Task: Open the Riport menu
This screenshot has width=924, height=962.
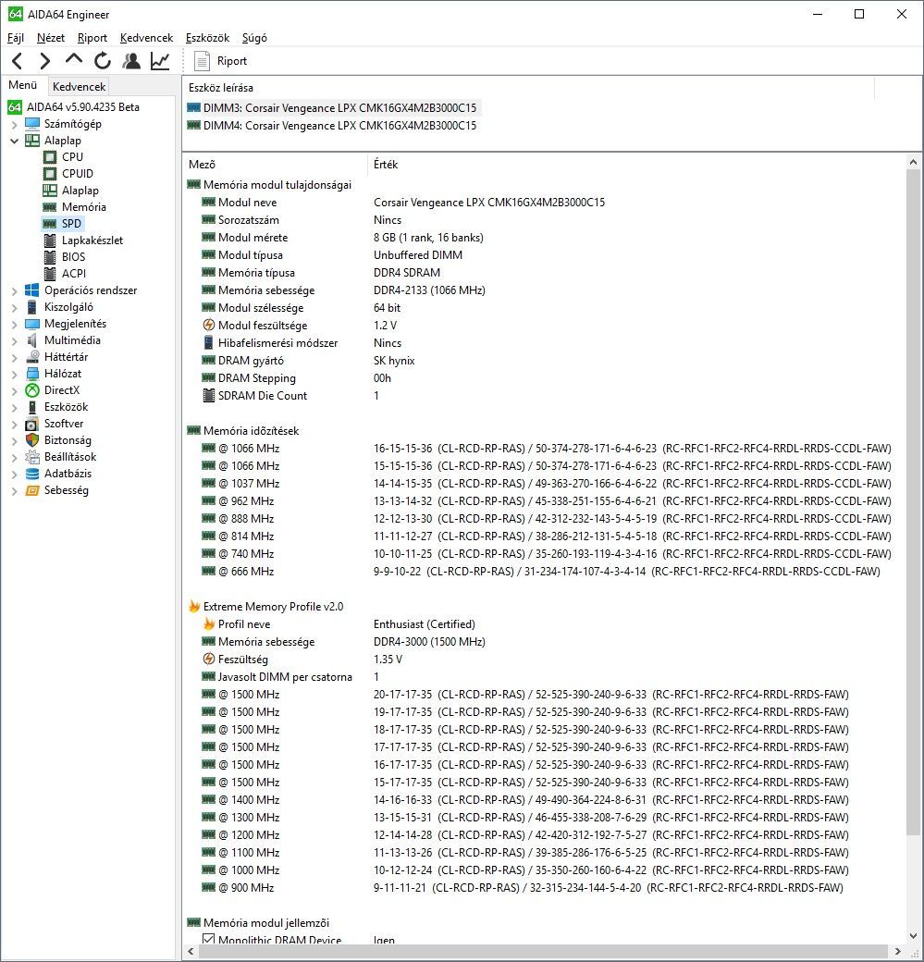Action: coord(92,37)
